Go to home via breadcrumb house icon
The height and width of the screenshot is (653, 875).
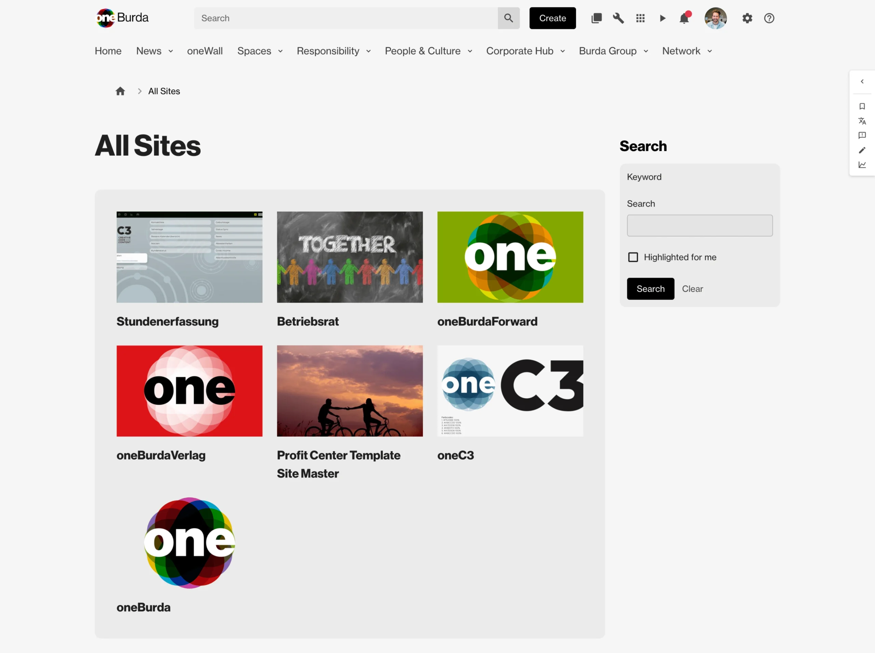pos(120,91)
